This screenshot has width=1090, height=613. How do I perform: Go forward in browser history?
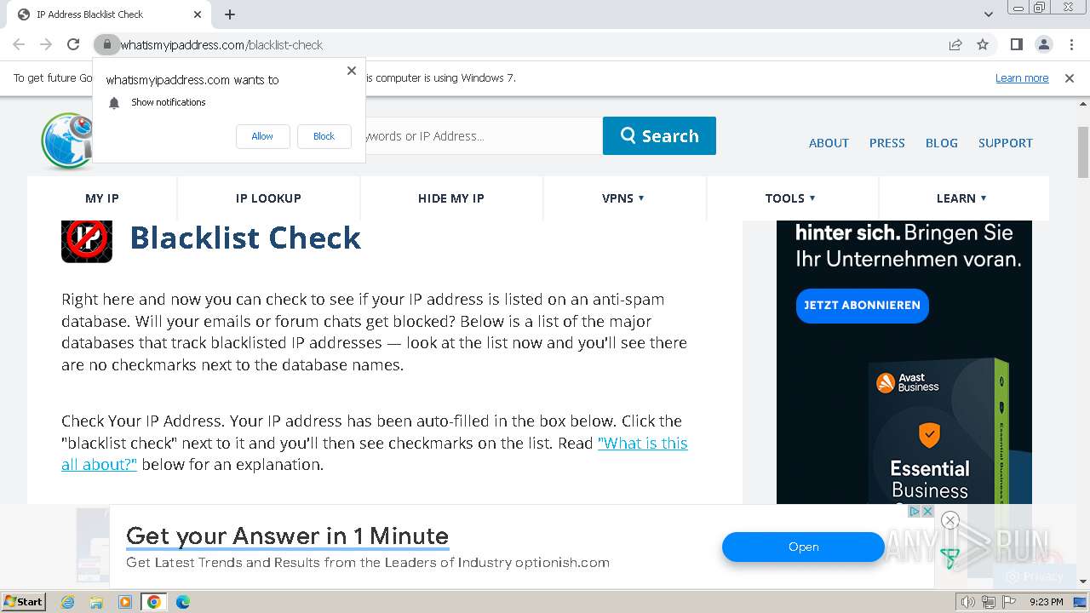(46, 44)
